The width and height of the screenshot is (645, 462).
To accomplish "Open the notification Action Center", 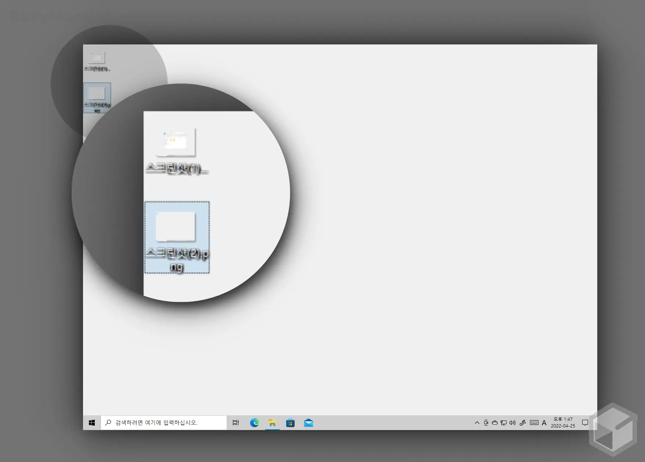I will [585, 423].
